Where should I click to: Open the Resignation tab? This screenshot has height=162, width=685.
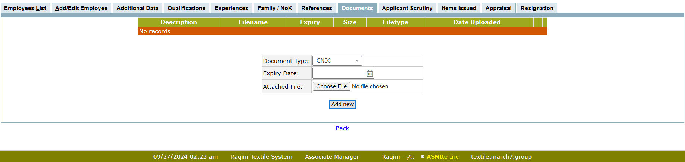click(x=537, y=8)
